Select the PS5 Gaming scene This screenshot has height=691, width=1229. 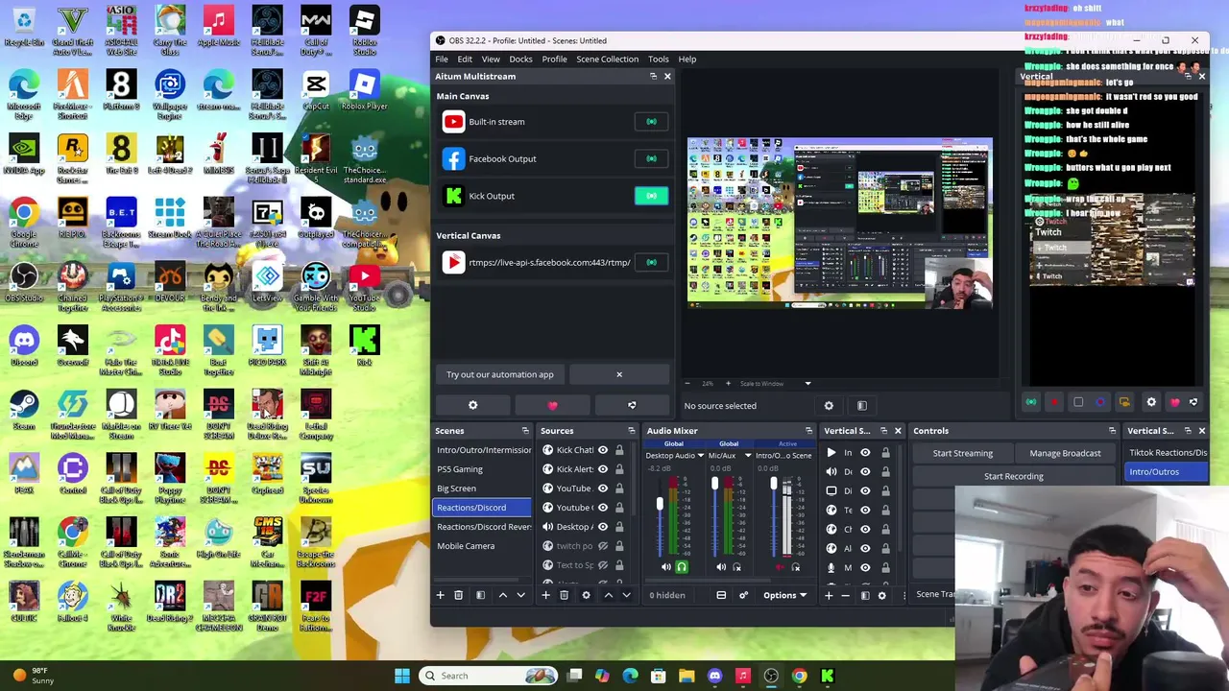(x=482, y=469)
